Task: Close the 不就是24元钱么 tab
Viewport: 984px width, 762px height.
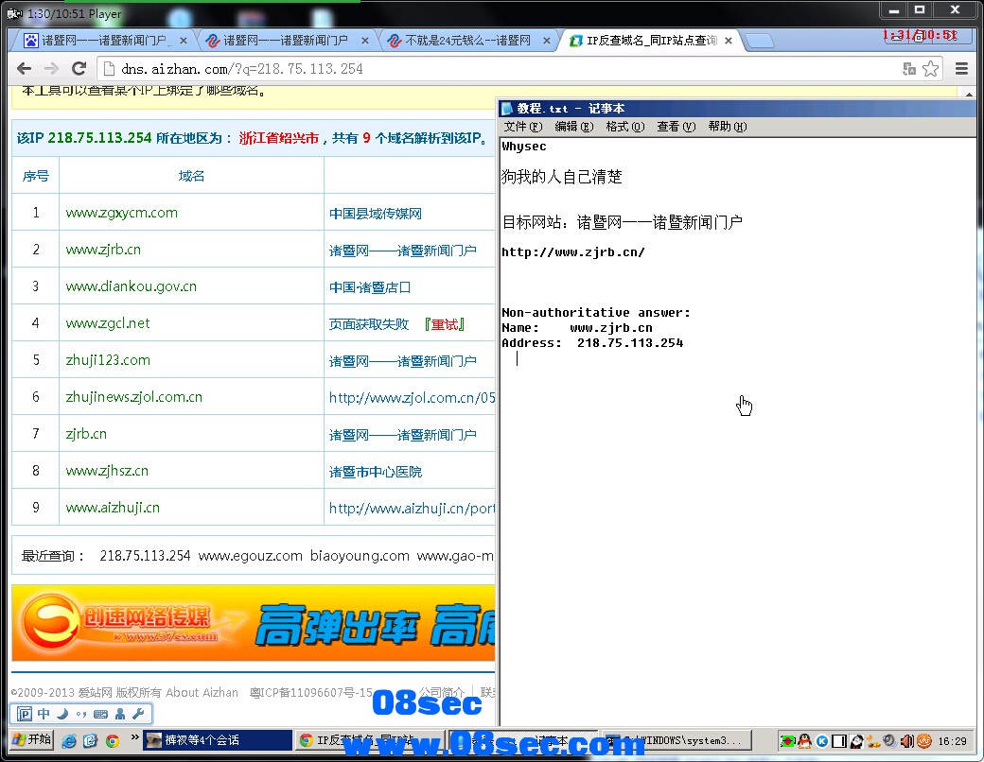Action: tap(547, 40)
